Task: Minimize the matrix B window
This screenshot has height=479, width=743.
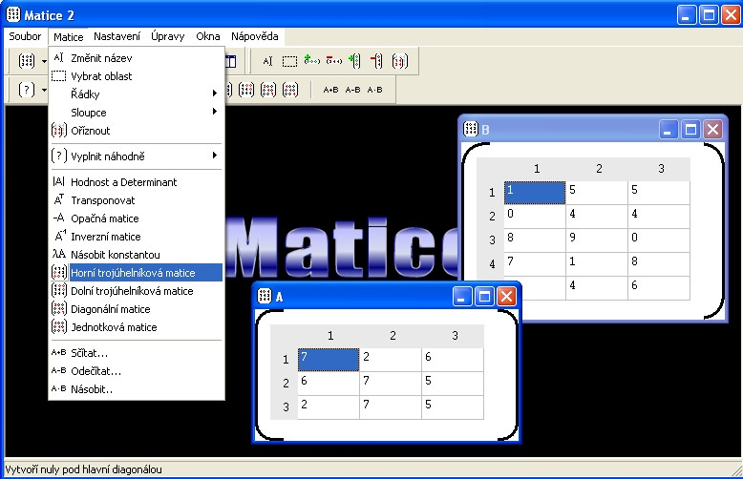Action: click(x=668, y=129)
